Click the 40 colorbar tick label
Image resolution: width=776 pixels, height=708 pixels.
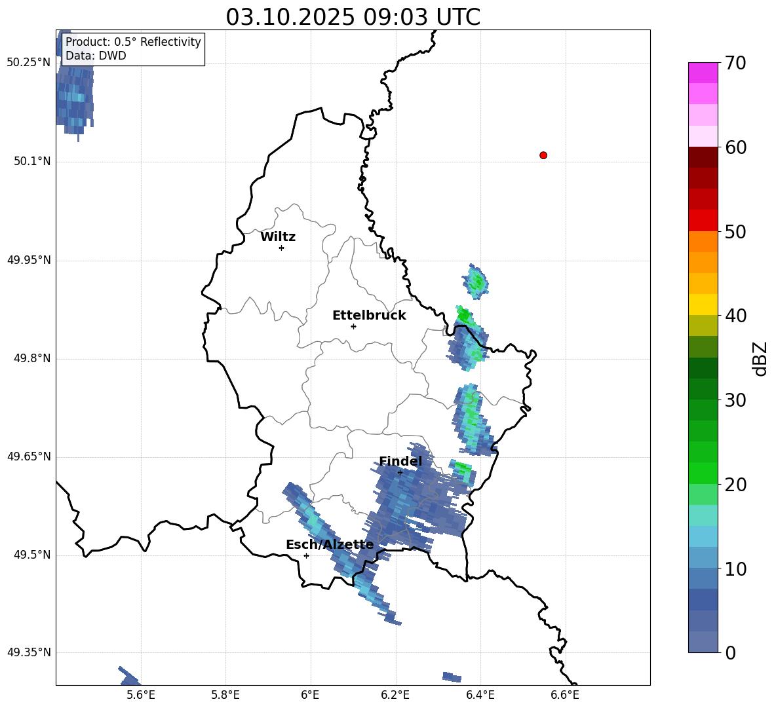(x=735, y=316)
